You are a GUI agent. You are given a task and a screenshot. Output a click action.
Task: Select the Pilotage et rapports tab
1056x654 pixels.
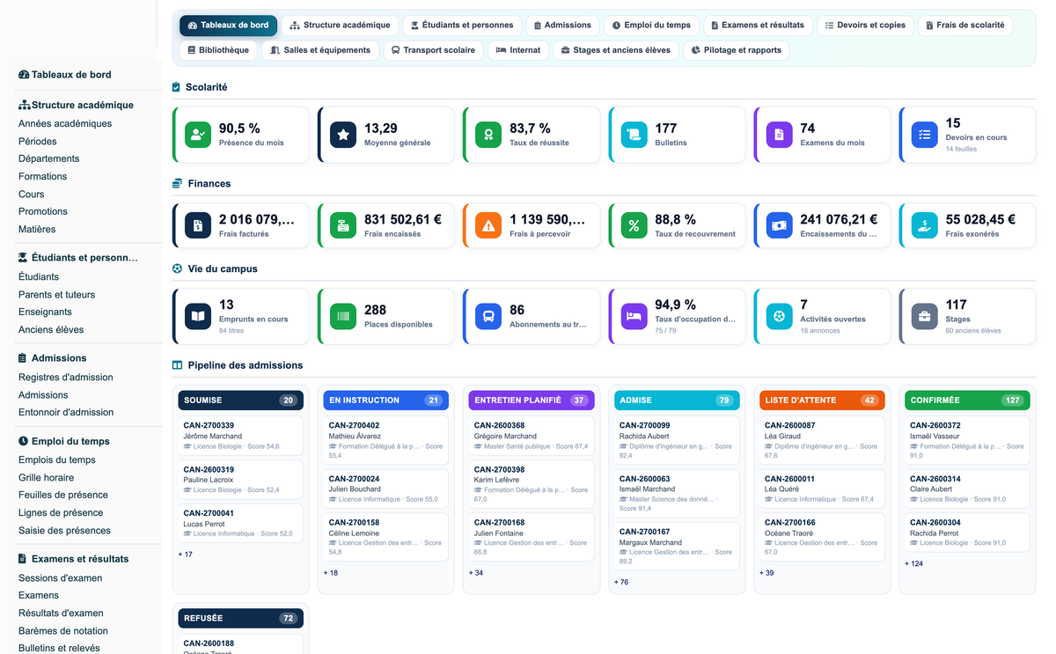[x=737, y=50]
